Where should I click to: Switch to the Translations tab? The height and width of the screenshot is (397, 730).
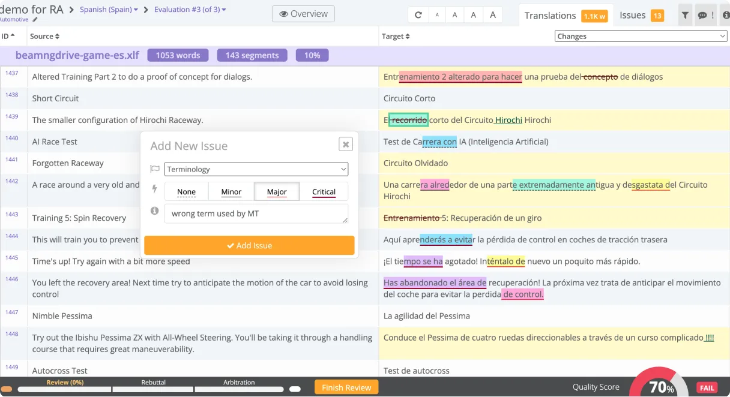point(567,16)
